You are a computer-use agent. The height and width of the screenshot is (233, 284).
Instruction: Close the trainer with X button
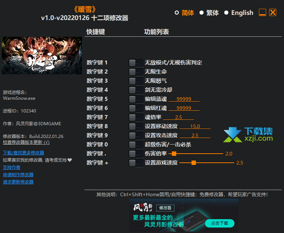pos(273,12)
